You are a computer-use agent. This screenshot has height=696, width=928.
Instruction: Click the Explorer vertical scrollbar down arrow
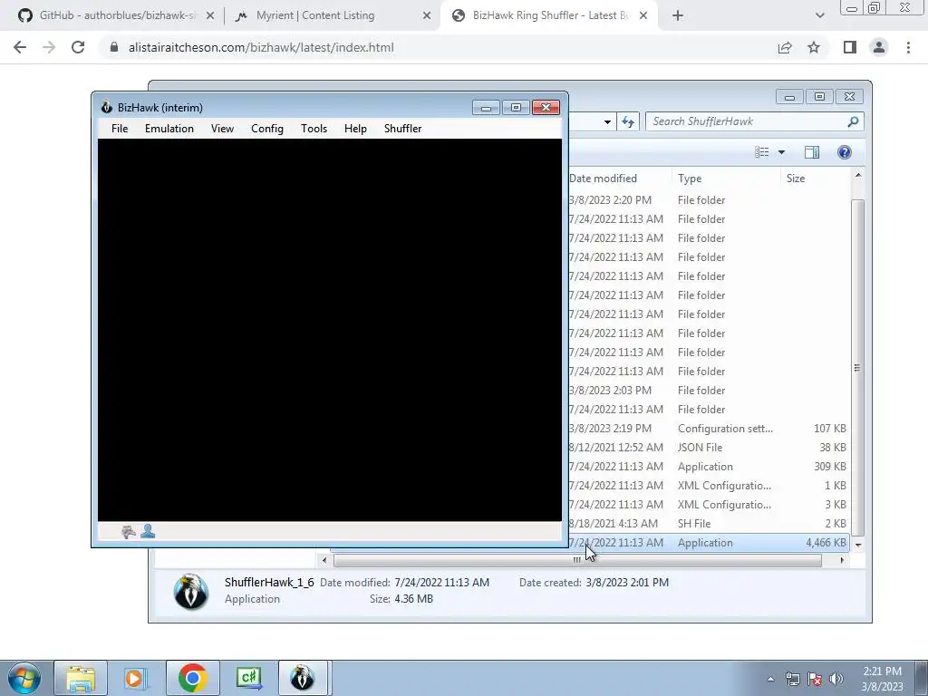click(858, 545)
